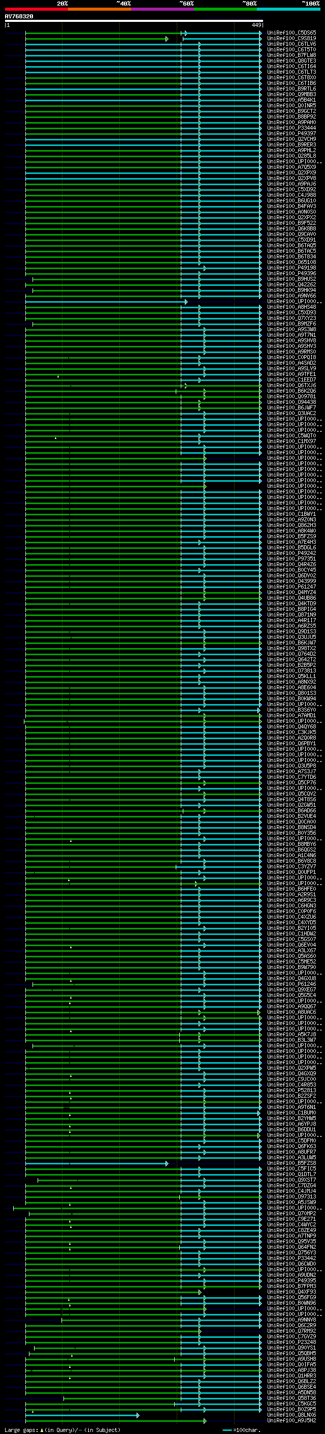This screenshot has width=325, height=1434.
Task: Select hit label UniRef100_Q9MBB3
Action: click(x=291, y=95)
